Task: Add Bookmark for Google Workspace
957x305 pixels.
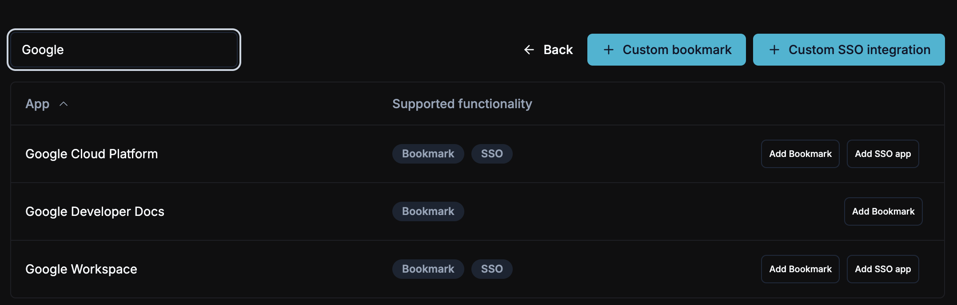Action: 800,269
